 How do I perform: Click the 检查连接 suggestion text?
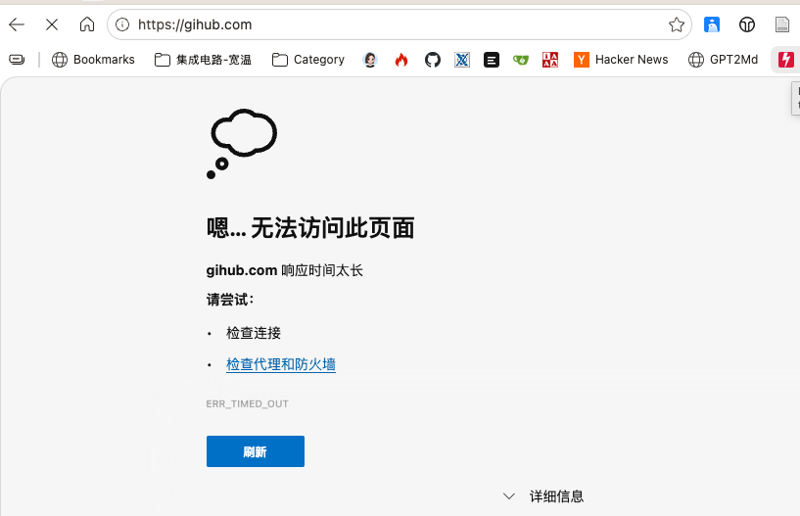254,333
